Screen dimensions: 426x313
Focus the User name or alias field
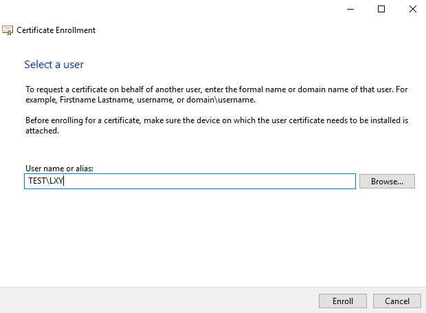(x=190, y=181)
